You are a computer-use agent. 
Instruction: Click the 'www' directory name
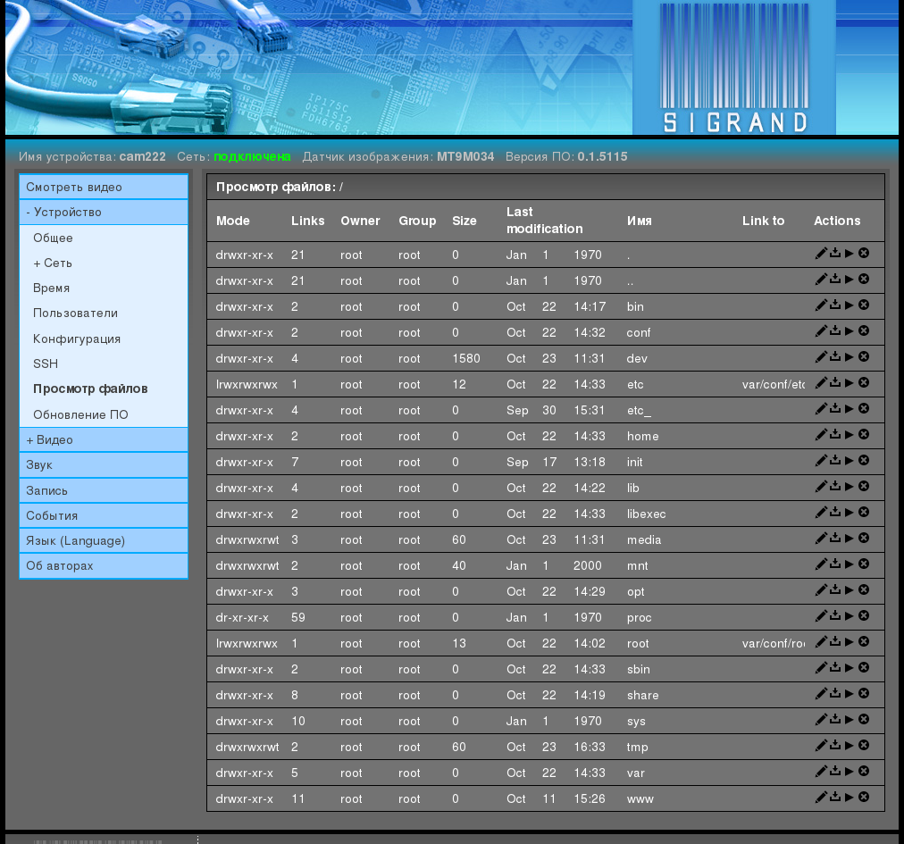tap(640, 799)
